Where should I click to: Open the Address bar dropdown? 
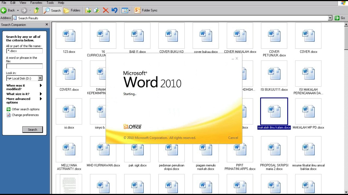point(330,18)
